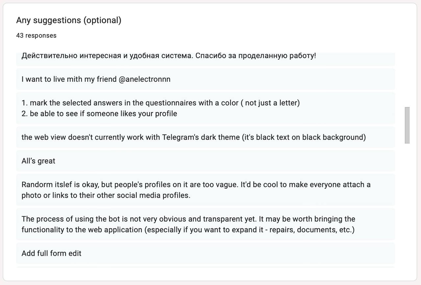Click the @anelectronnn mention
Viewport: 421px width, 285px height.
pos(144,79)
